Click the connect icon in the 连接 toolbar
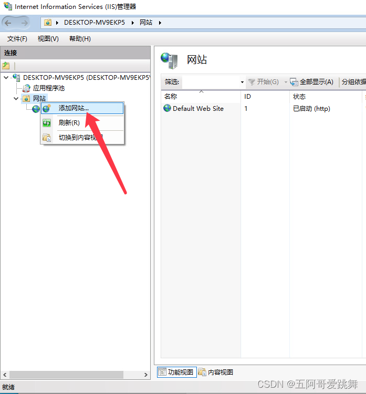This screenshot has height=394, width=366. (x=6, y=66)
